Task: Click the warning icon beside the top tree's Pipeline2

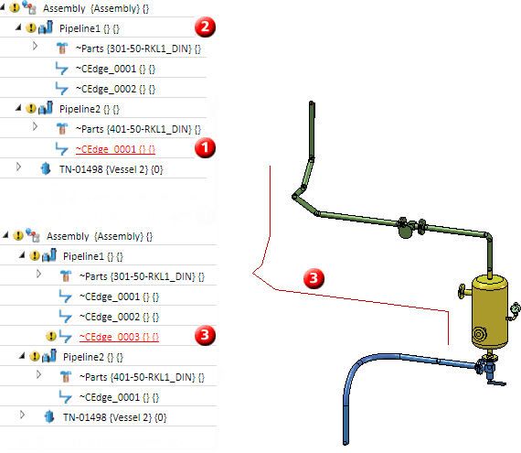Action: coord(31,108)
